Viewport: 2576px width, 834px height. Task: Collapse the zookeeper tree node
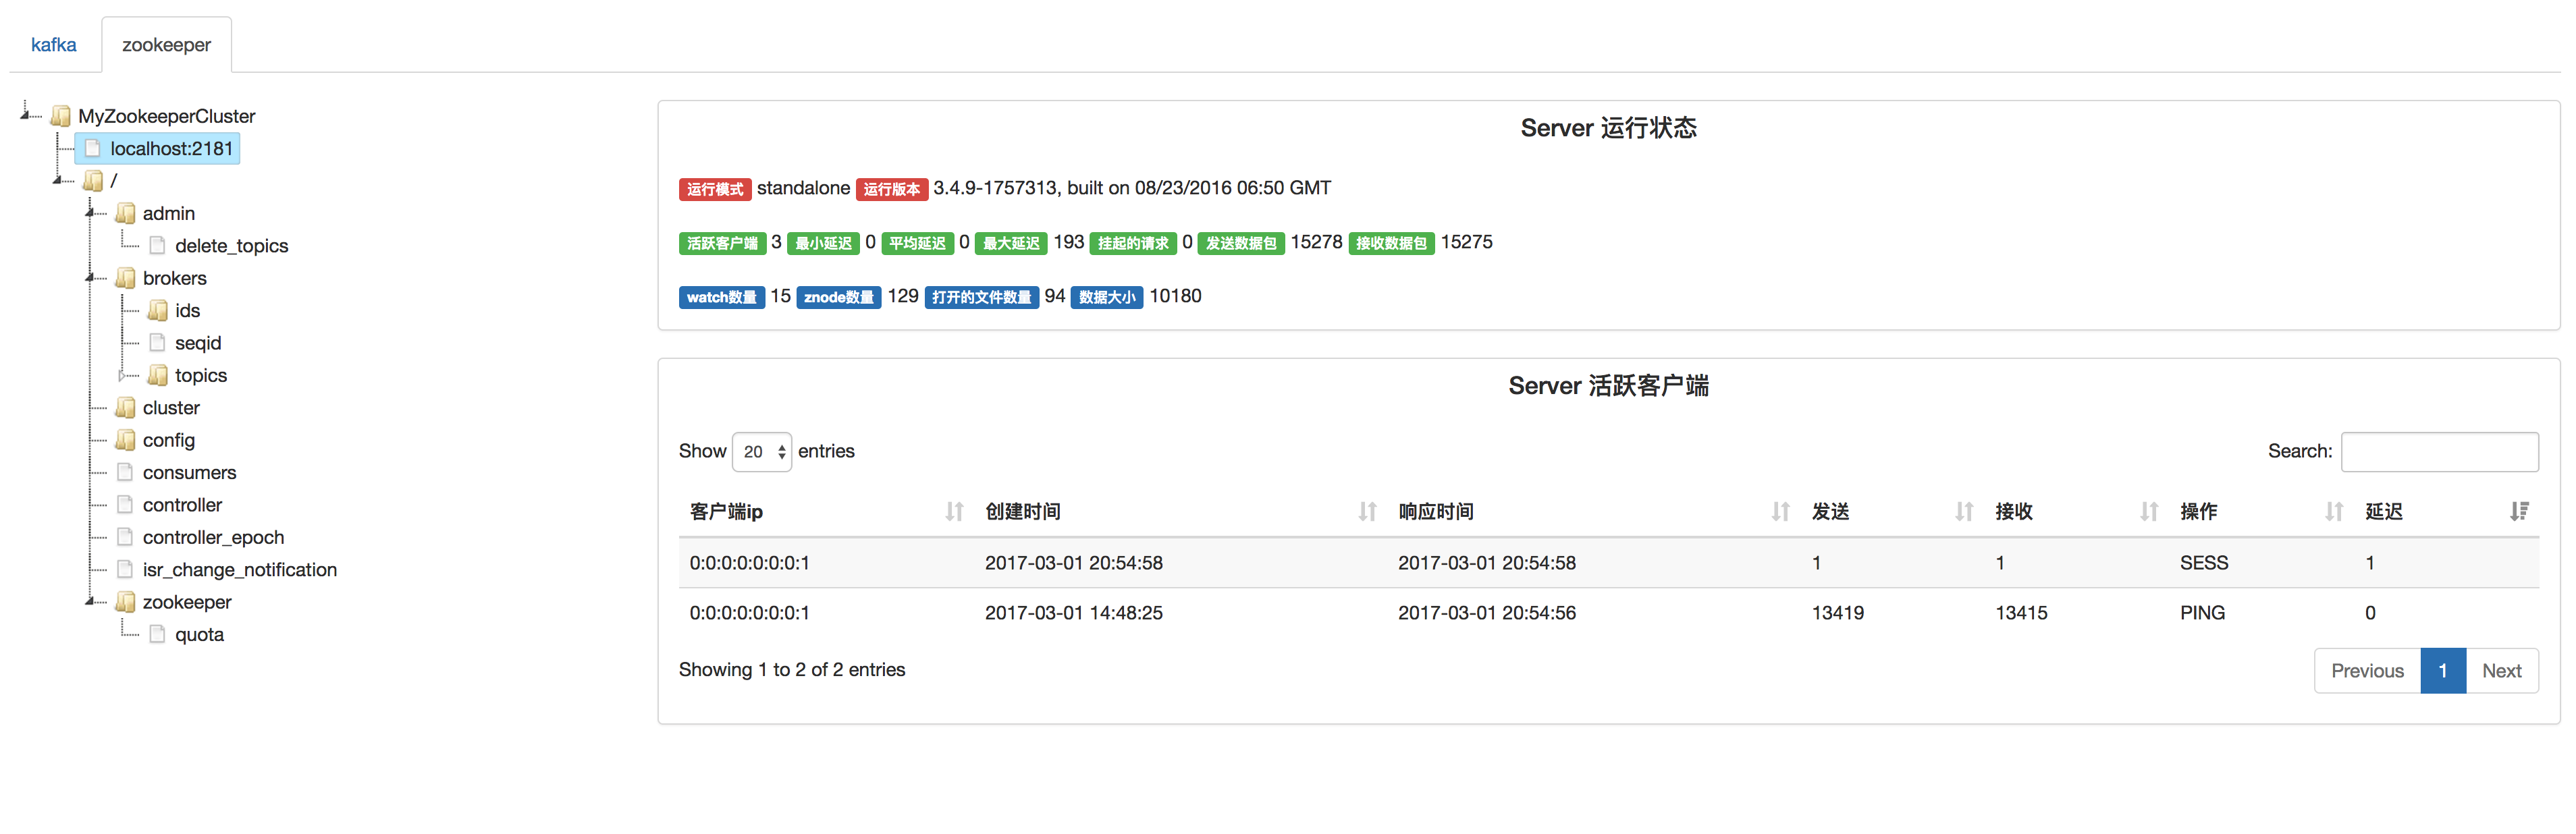90,602
